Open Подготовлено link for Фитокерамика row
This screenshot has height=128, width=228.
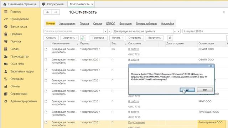[136, 122]
